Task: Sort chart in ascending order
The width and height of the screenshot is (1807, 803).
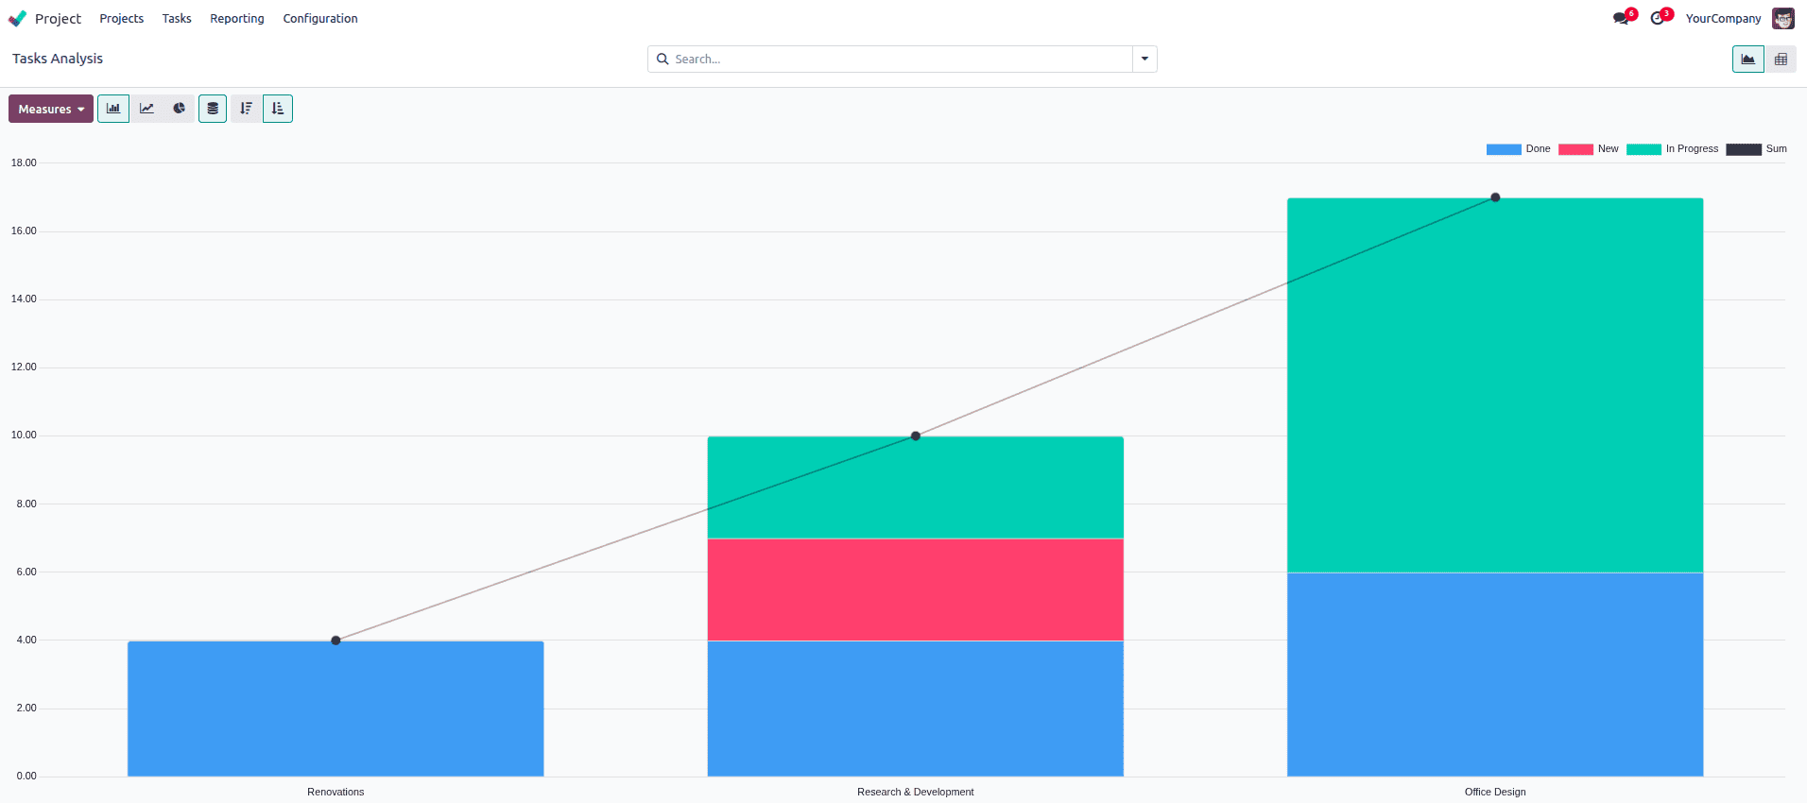Action: (x=278, y=109)
